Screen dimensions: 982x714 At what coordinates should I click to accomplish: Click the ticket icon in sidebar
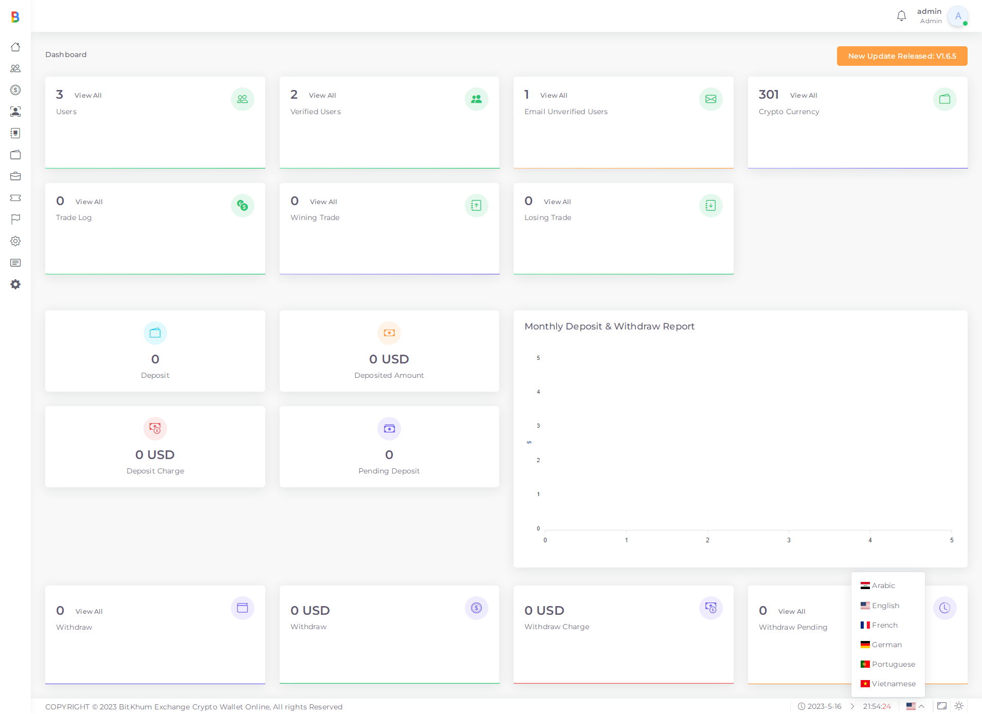coord(15,198)
